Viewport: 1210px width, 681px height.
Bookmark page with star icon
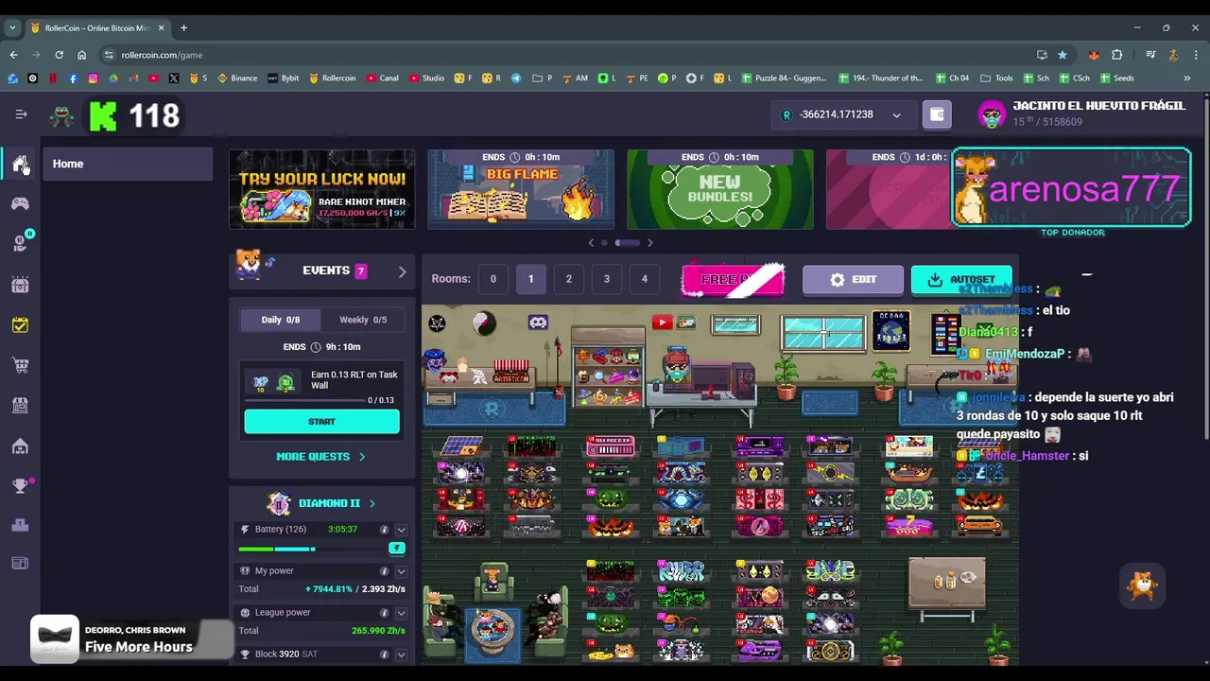pos(1063,55)
